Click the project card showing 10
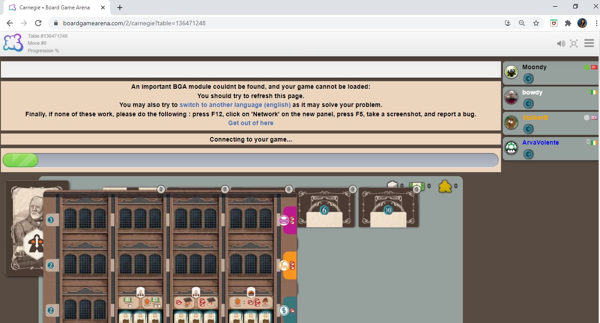 [389, 208]
